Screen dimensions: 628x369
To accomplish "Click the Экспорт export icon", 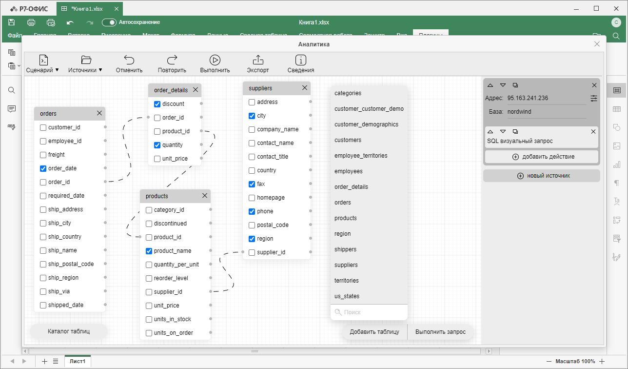I will 258,60.
